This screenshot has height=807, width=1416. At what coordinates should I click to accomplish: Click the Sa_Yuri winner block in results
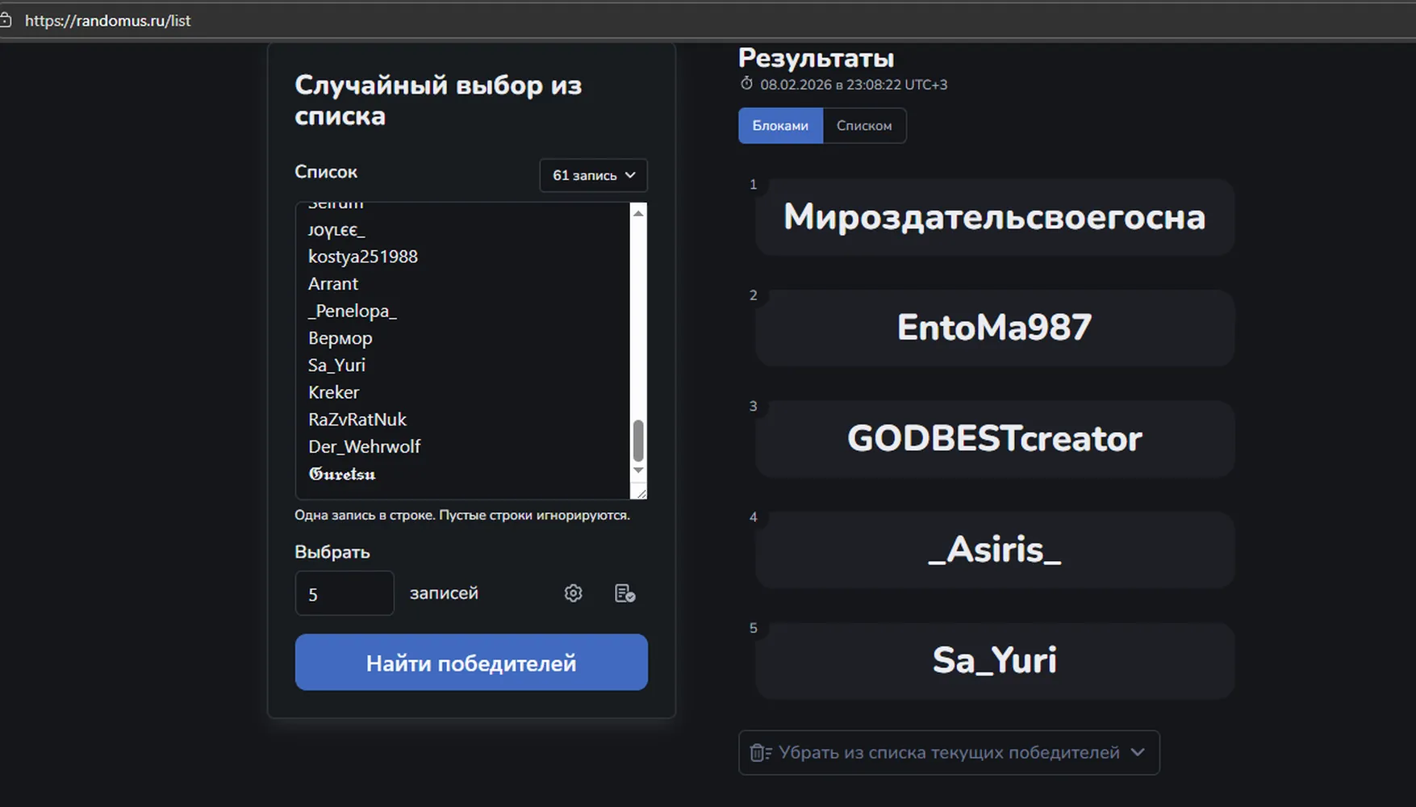coord(995,661)
